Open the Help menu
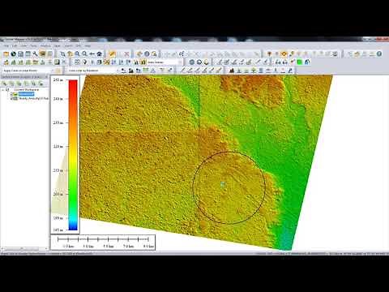The height and width of the screenshot is (292, 389). (88, 45)
